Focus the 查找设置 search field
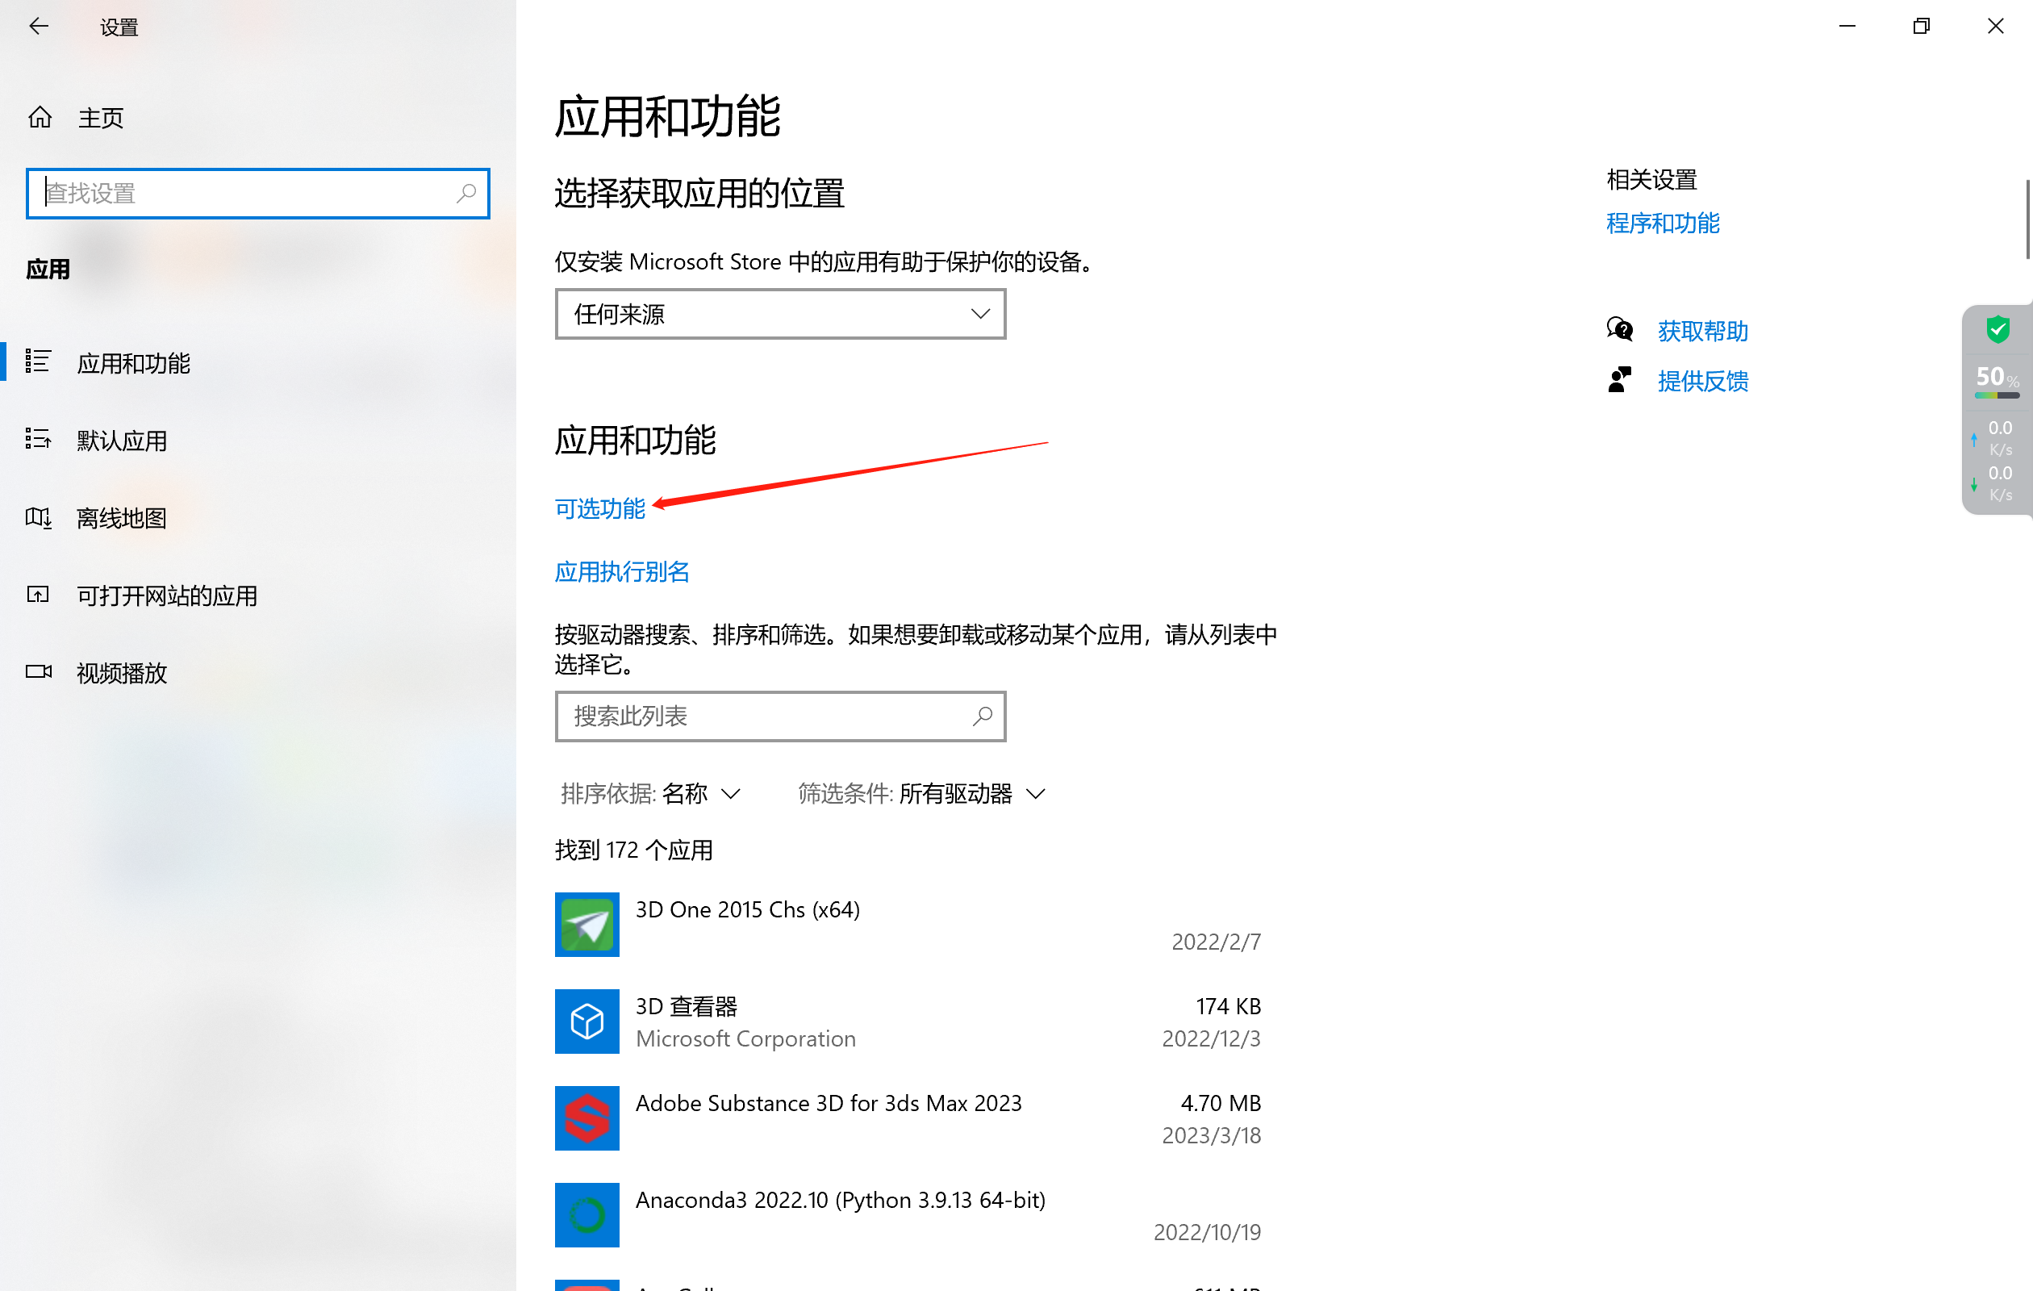Image resolution: width=2033 pixels, height=1291 pixels. pos(257,194)
